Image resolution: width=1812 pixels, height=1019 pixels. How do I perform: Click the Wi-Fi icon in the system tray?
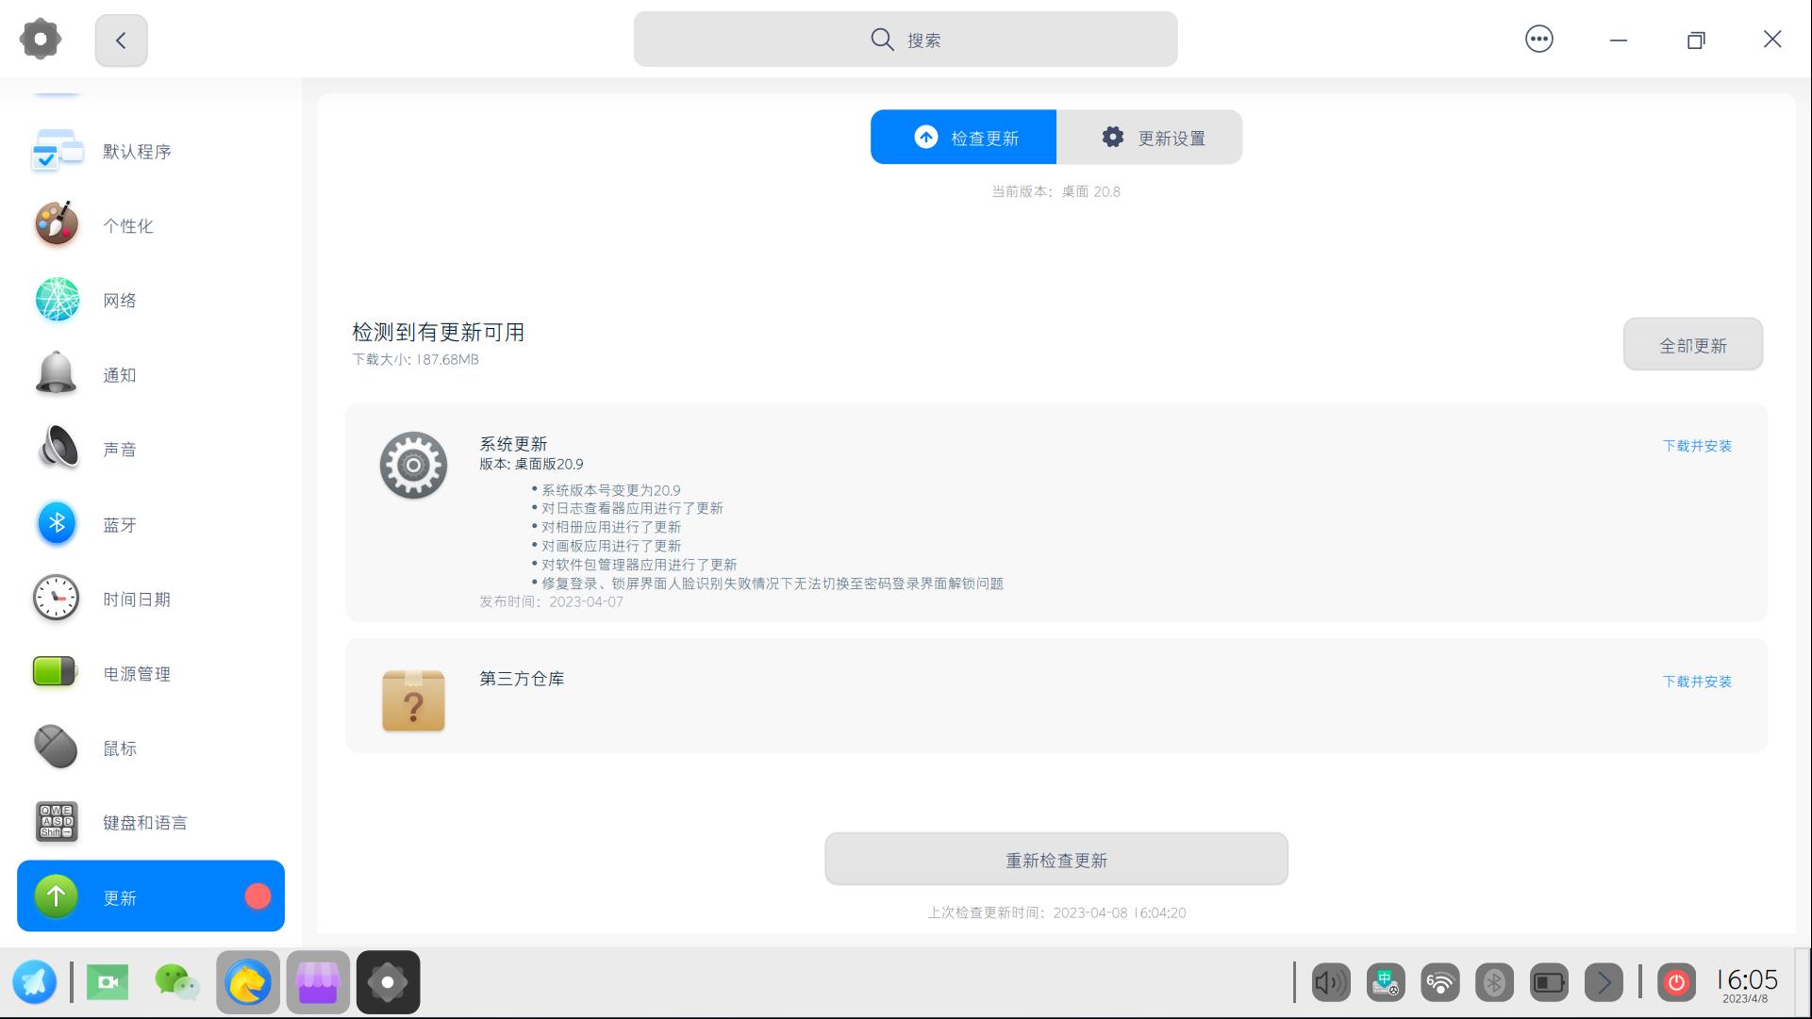[x=1438, y=982]
